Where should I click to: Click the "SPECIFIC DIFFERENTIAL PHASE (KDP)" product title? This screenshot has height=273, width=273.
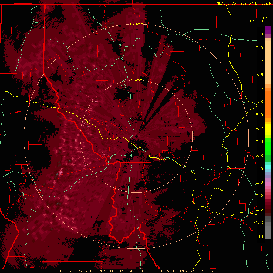105,271
